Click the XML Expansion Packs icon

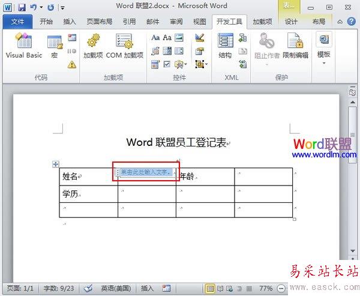click(x=242, y=64)
